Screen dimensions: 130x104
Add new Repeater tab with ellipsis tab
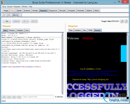tap(20, 15)
